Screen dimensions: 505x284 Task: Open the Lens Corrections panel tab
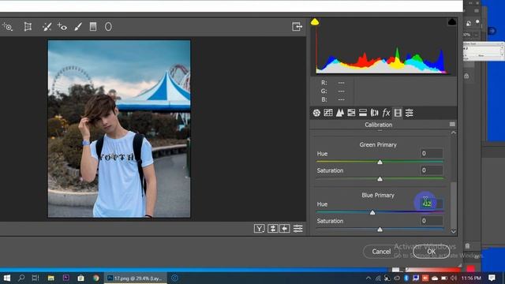374,113
